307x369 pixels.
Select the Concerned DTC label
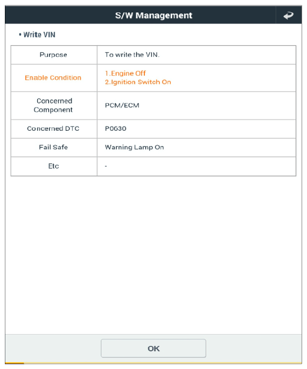(x=53, y=129)
